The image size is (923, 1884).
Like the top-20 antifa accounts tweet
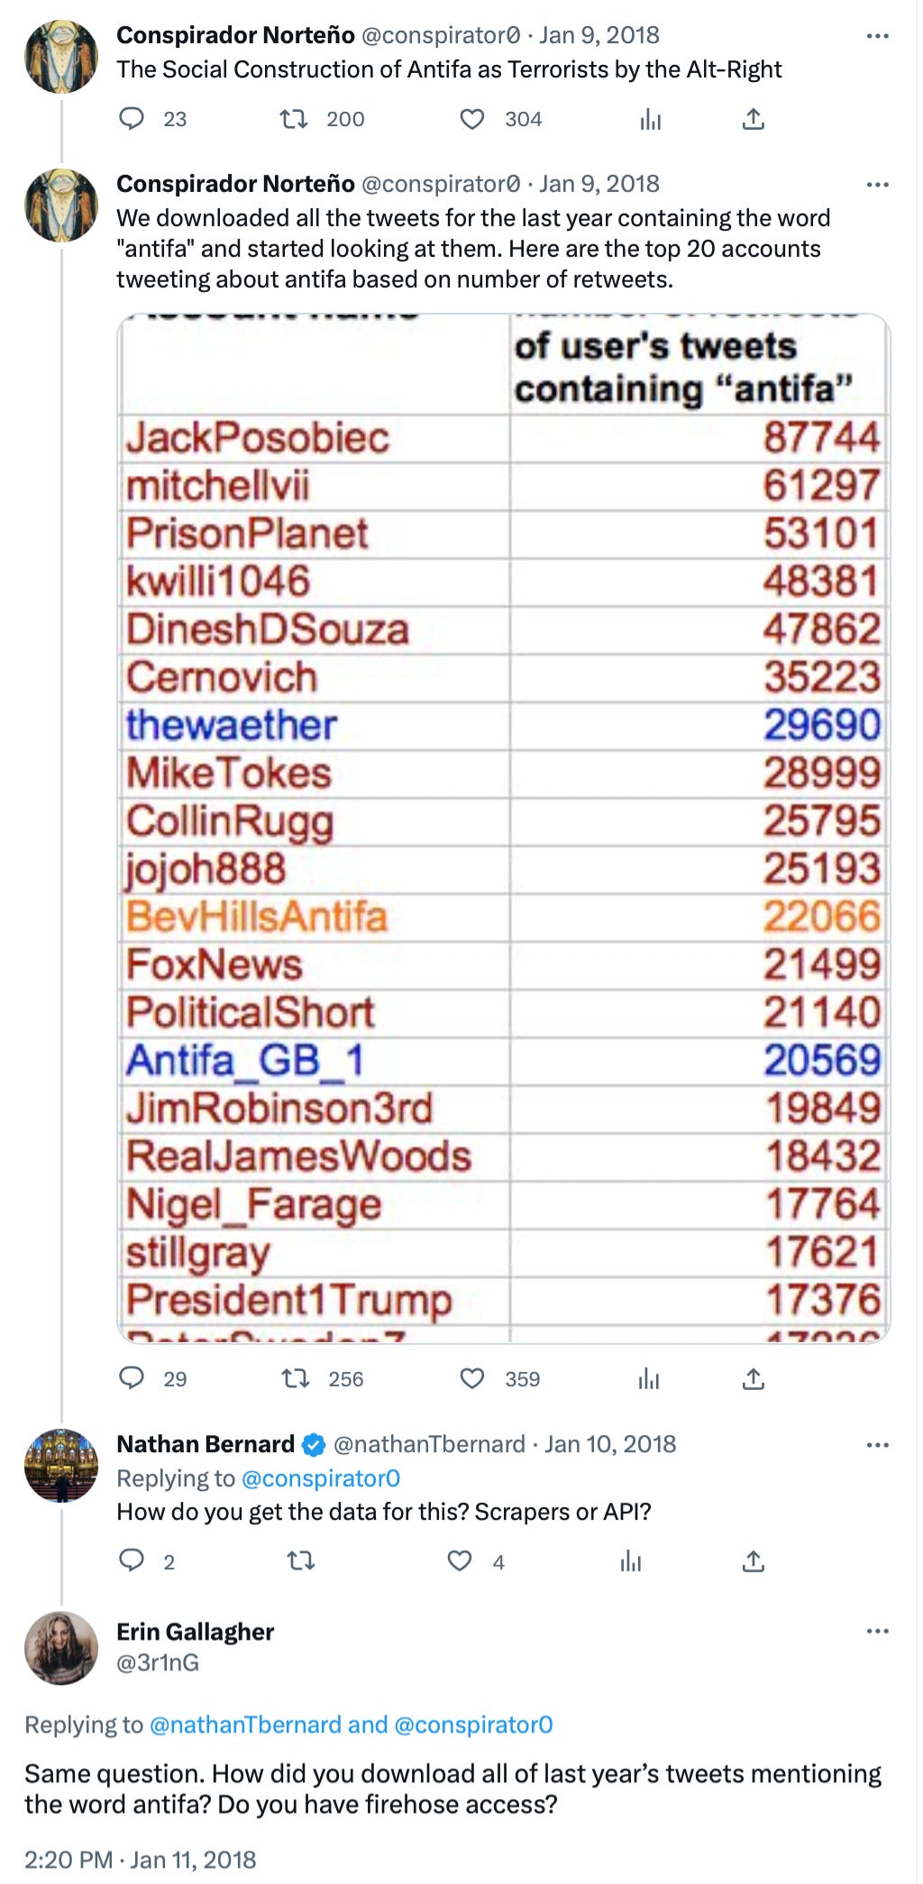pyautogui.click(x=472, y=1378)
